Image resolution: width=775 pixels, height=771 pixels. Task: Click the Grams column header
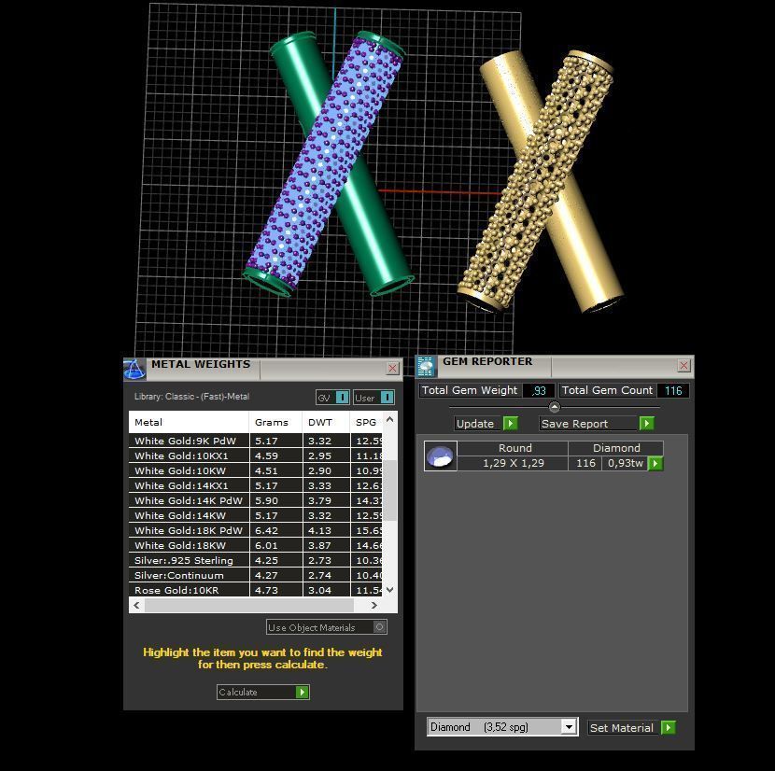(x=275, y=422)
